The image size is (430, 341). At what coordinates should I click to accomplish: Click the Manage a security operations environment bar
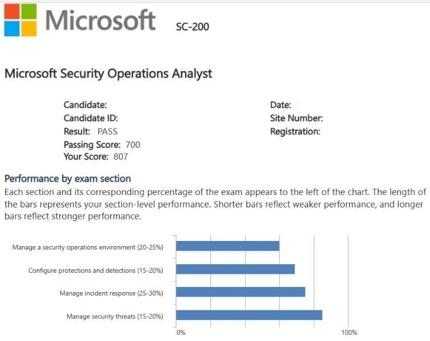(x=228, y=246)
